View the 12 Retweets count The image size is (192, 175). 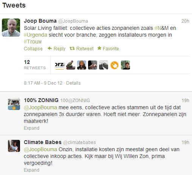pyautogui.click(x=35, y=65)
